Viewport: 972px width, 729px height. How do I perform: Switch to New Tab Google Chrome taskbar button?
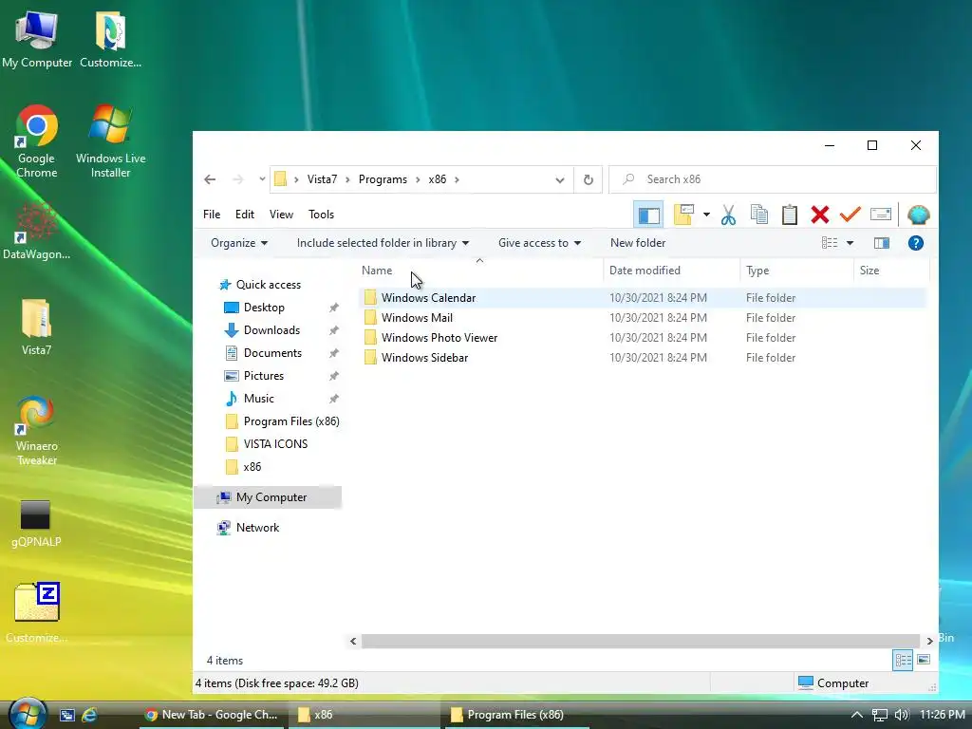[x=210, y=715]
